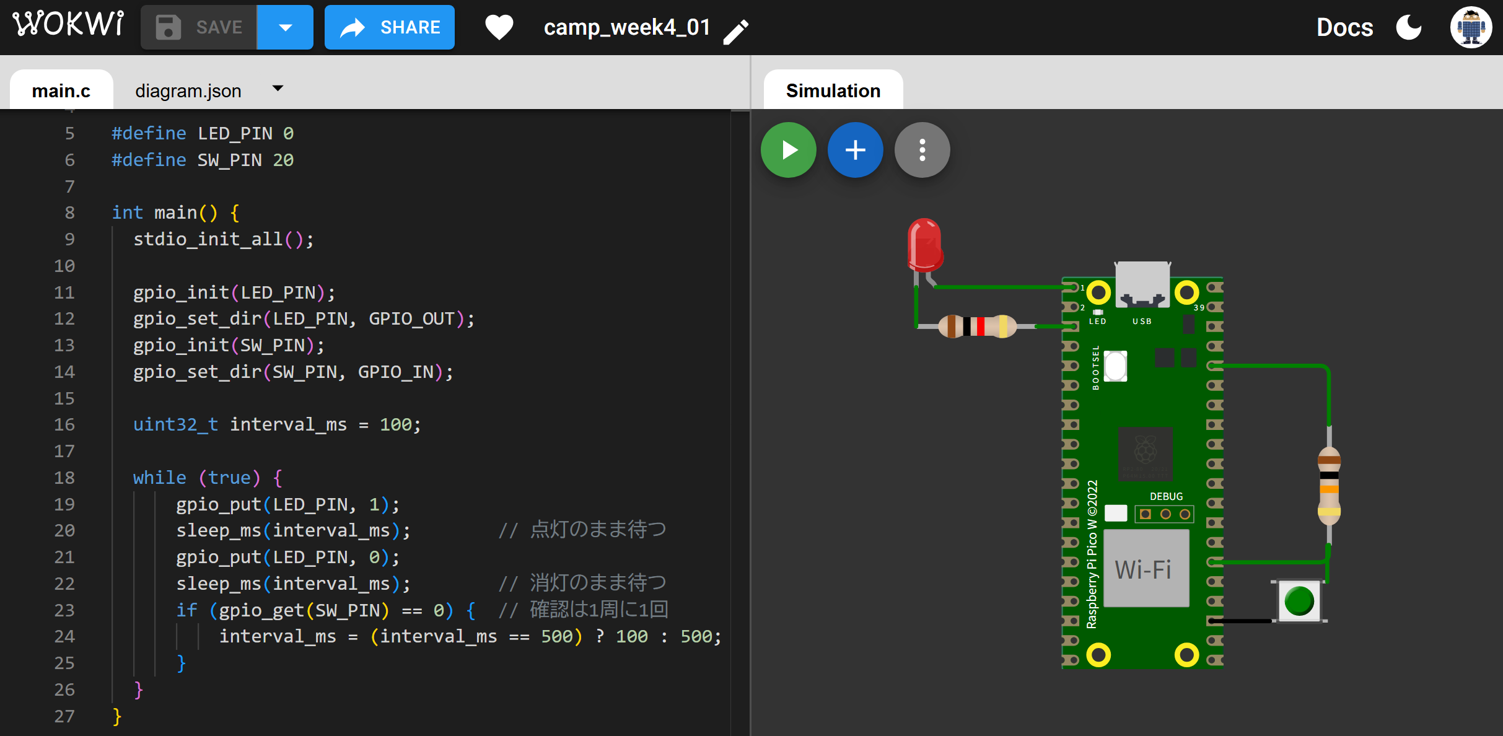The height and width of the screenshot is (736, 1503).
Task: Click the 'if (gpio_get(SW_PIN) == 0)' line
Action: coord(326,610)
